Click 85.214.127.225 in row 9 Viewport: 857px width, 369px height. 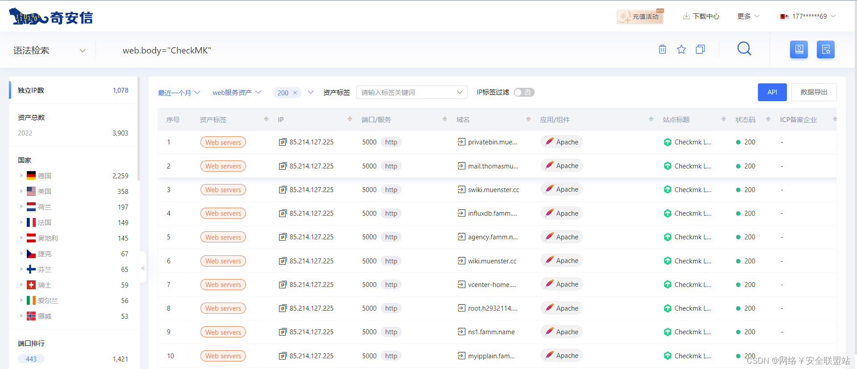[312, 332]
